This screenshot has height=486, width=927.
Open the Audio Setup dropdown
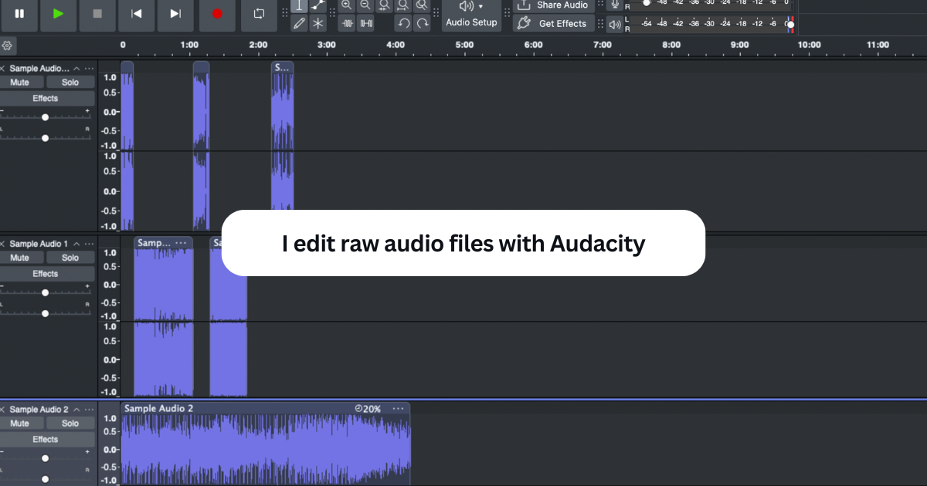pyautogui.click(x=471, y=14)
